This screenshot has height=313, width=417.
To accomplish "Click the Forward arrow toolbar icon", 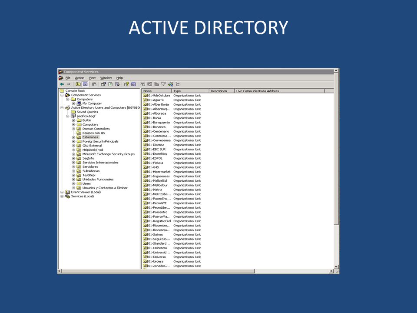I will coord(69,84).
